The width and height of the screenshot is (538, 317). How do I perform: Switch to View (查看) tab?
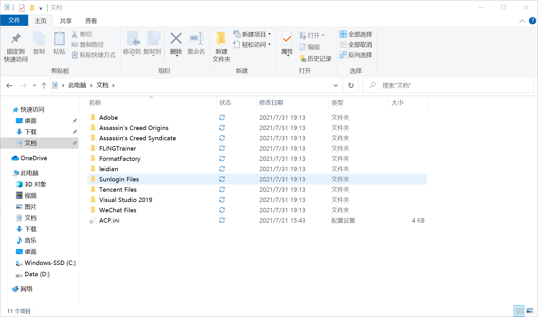[x=91, y=21]
